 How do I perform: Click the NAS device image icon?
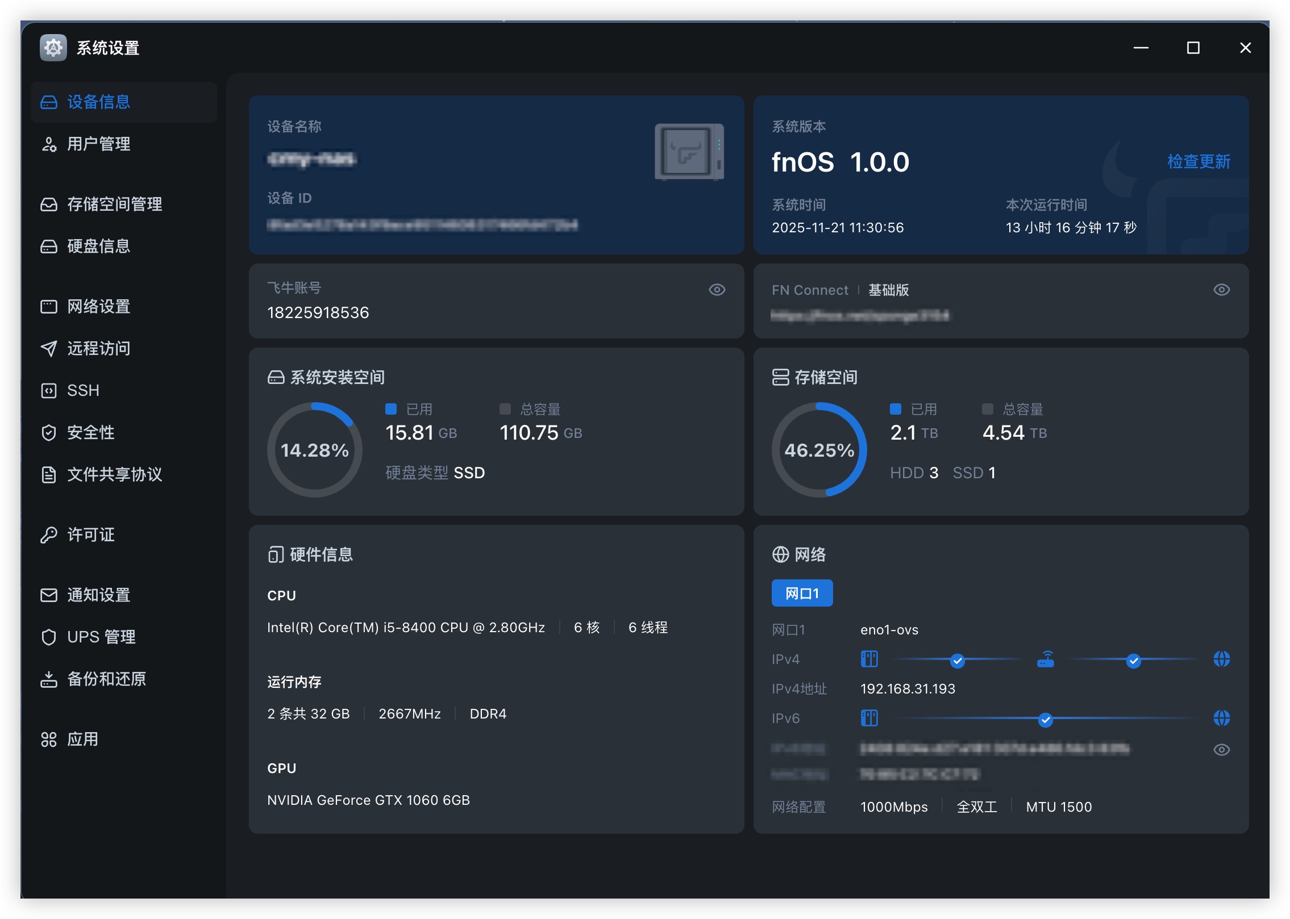[x=689, y=152]
